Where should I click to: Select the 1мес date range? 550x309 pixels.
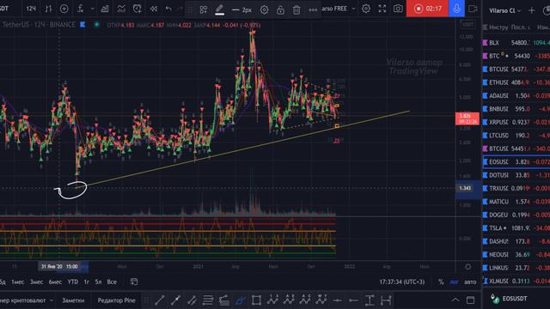click(x=17, y=282)
